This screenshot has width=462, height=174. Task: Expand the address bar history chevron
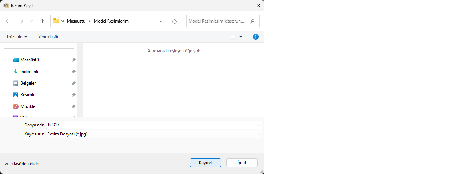[x=161, y=21]
